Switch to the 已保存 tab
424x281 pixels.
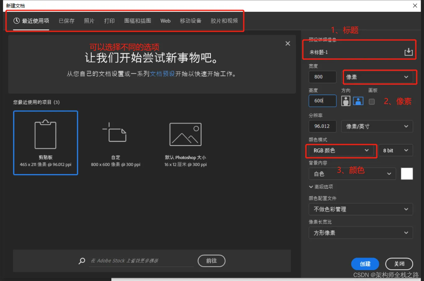[x=67, y=21]
